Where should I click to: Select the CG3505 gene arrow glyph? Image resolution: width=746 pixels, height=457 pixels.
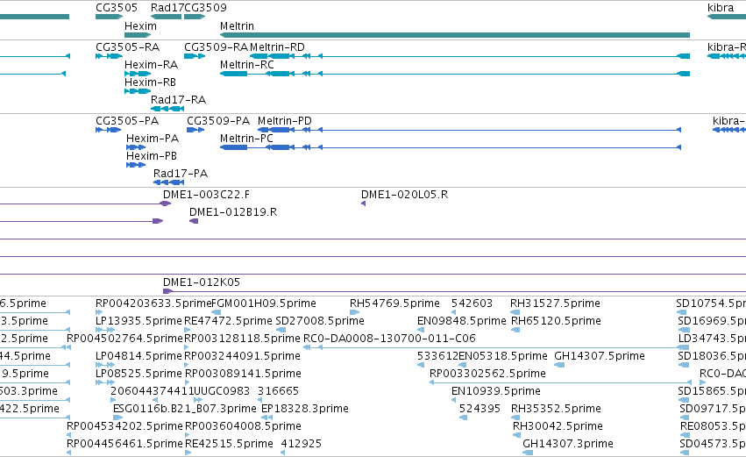point(109,17)
